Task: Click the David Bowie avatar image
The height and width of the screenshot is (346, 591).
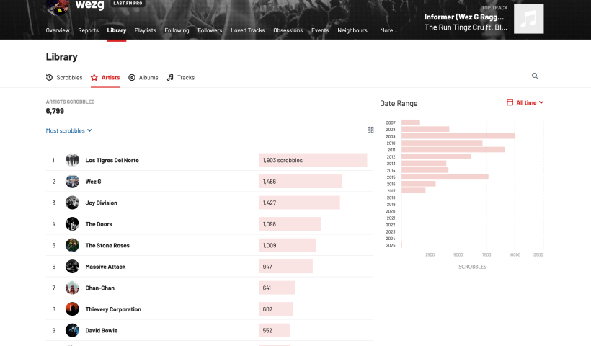Action: 72,330
